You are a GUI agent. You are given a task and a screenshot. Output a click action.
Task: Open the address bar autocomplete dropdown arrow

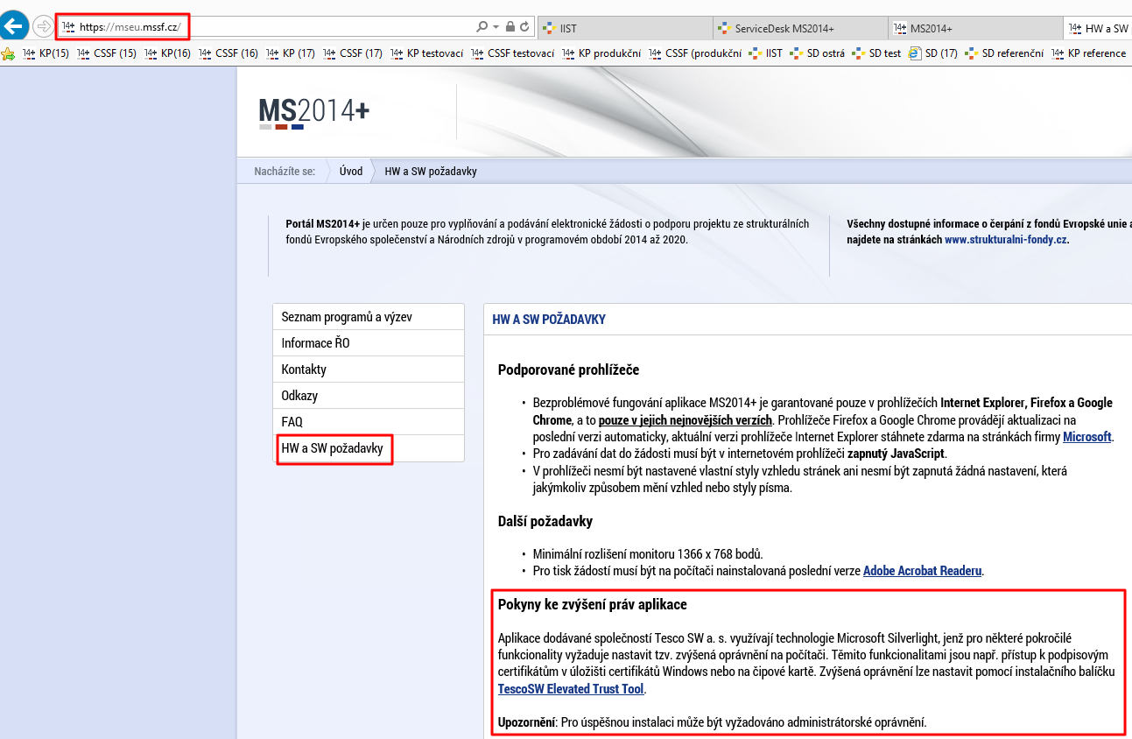[x=496, y=27]
